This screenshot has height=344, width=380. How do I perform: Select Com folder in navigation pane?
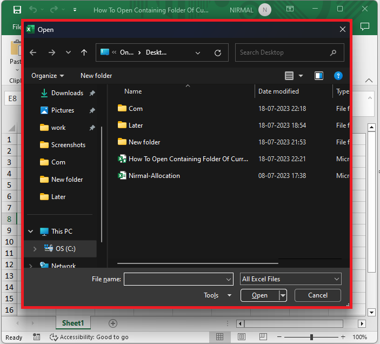tap(58, 162)
